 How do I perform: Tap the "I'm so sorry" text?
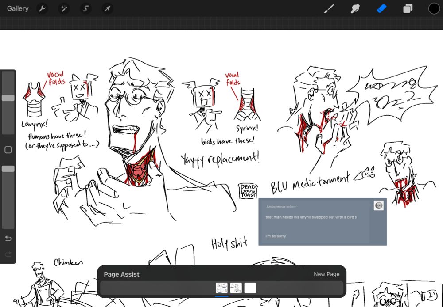276,236
